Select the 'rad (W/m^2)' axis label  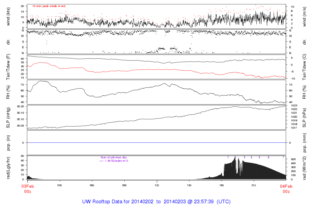pyautogui.click(x=304, y=168)
